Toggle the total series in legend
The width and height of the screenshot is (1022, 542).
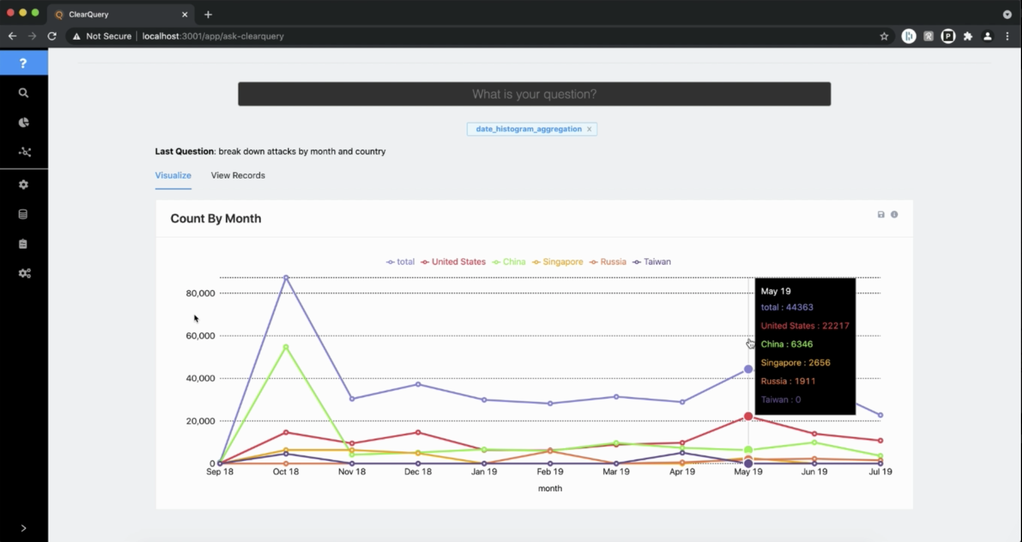coord(401,262)
